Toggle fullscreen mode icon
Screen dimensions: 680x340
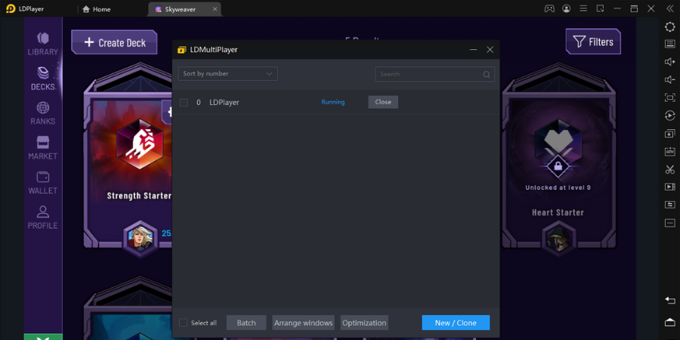(669, 97)
